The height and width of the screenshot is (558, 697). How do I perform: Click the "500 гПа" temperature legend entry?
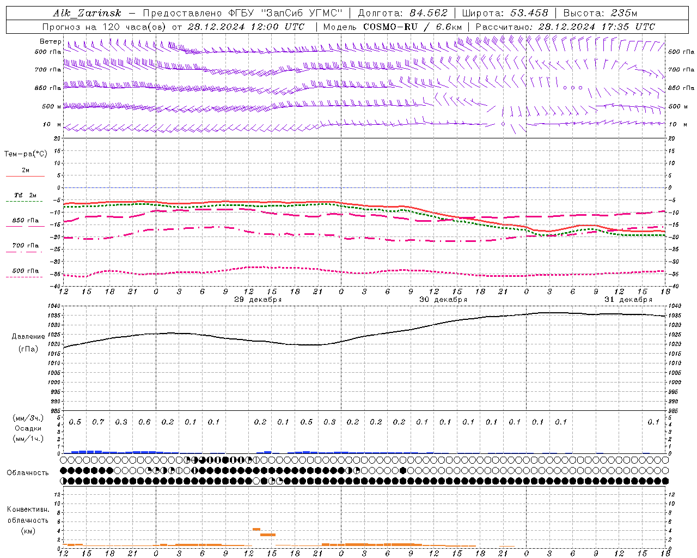[26, 271]
